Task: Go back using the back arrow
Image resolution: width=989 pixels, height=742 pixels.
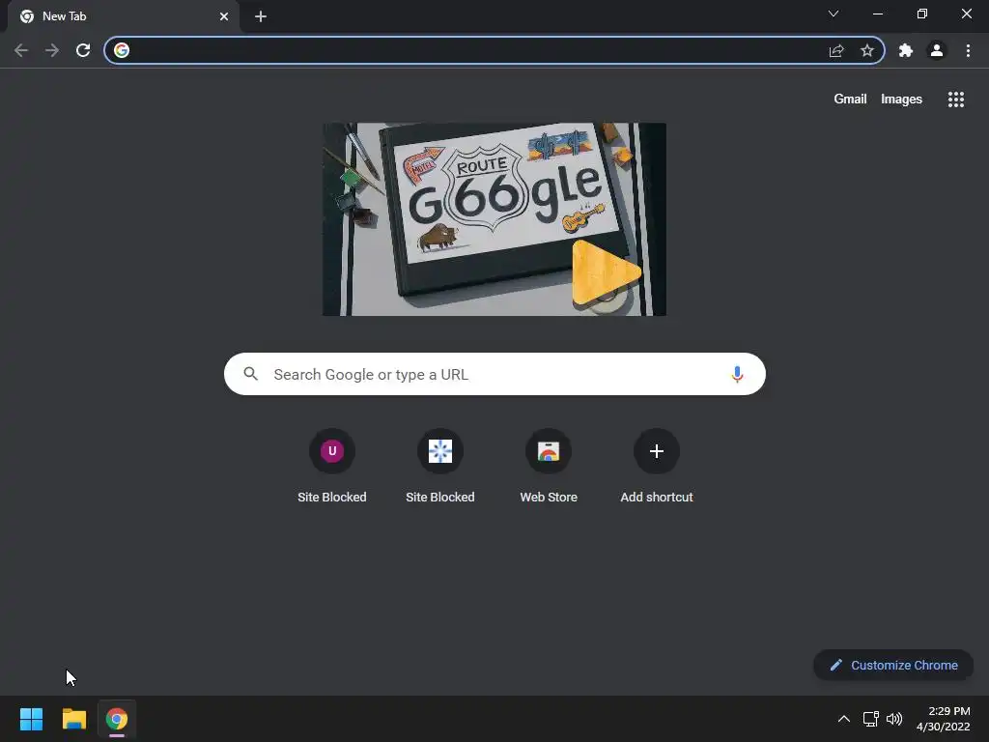Action: click(x=21, y=50)
